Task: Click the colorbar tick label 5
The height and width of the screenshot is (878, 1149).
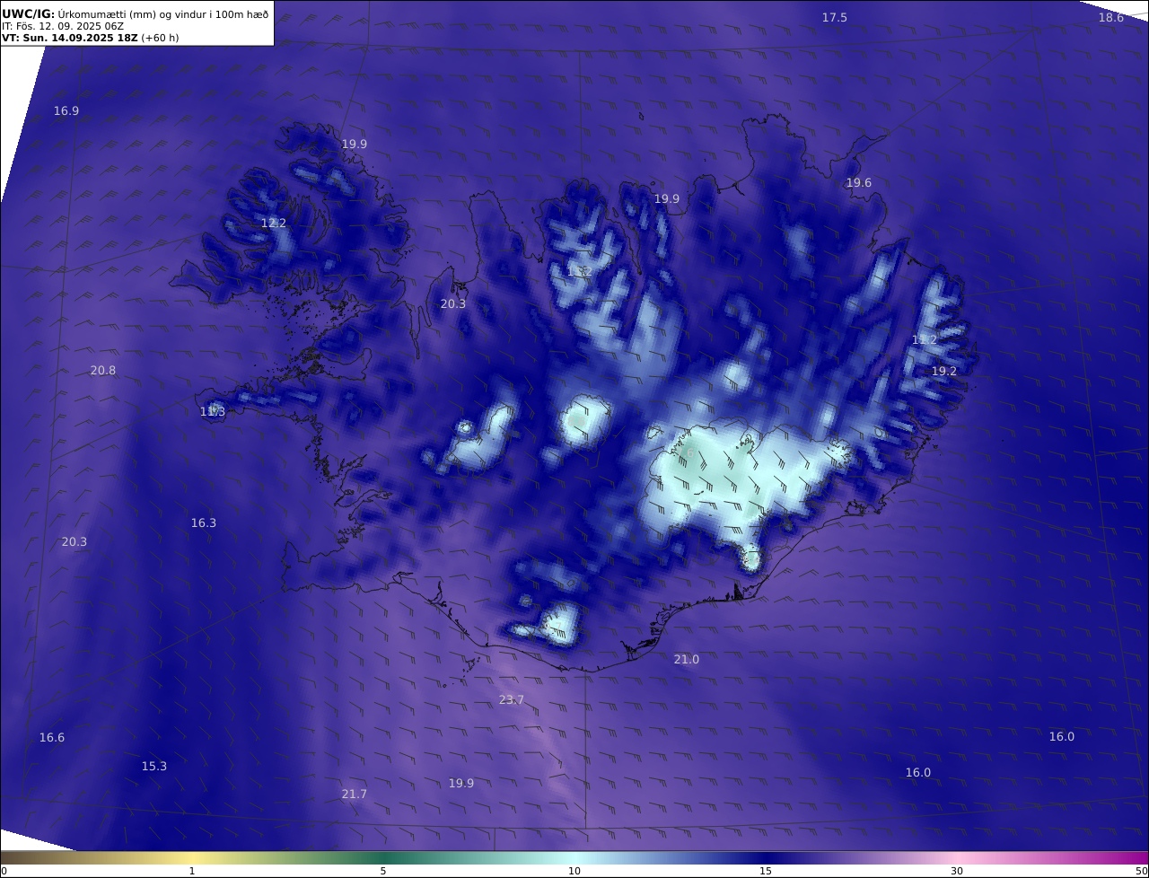Action: 383,871
